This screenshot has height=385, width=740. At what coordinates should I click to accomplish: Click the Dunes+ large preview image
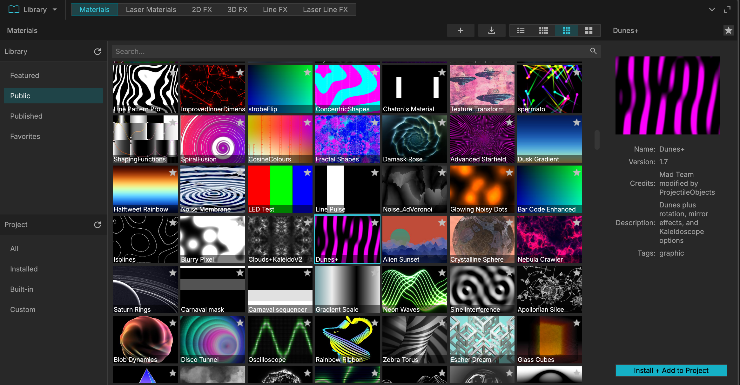tap(668, 95)
